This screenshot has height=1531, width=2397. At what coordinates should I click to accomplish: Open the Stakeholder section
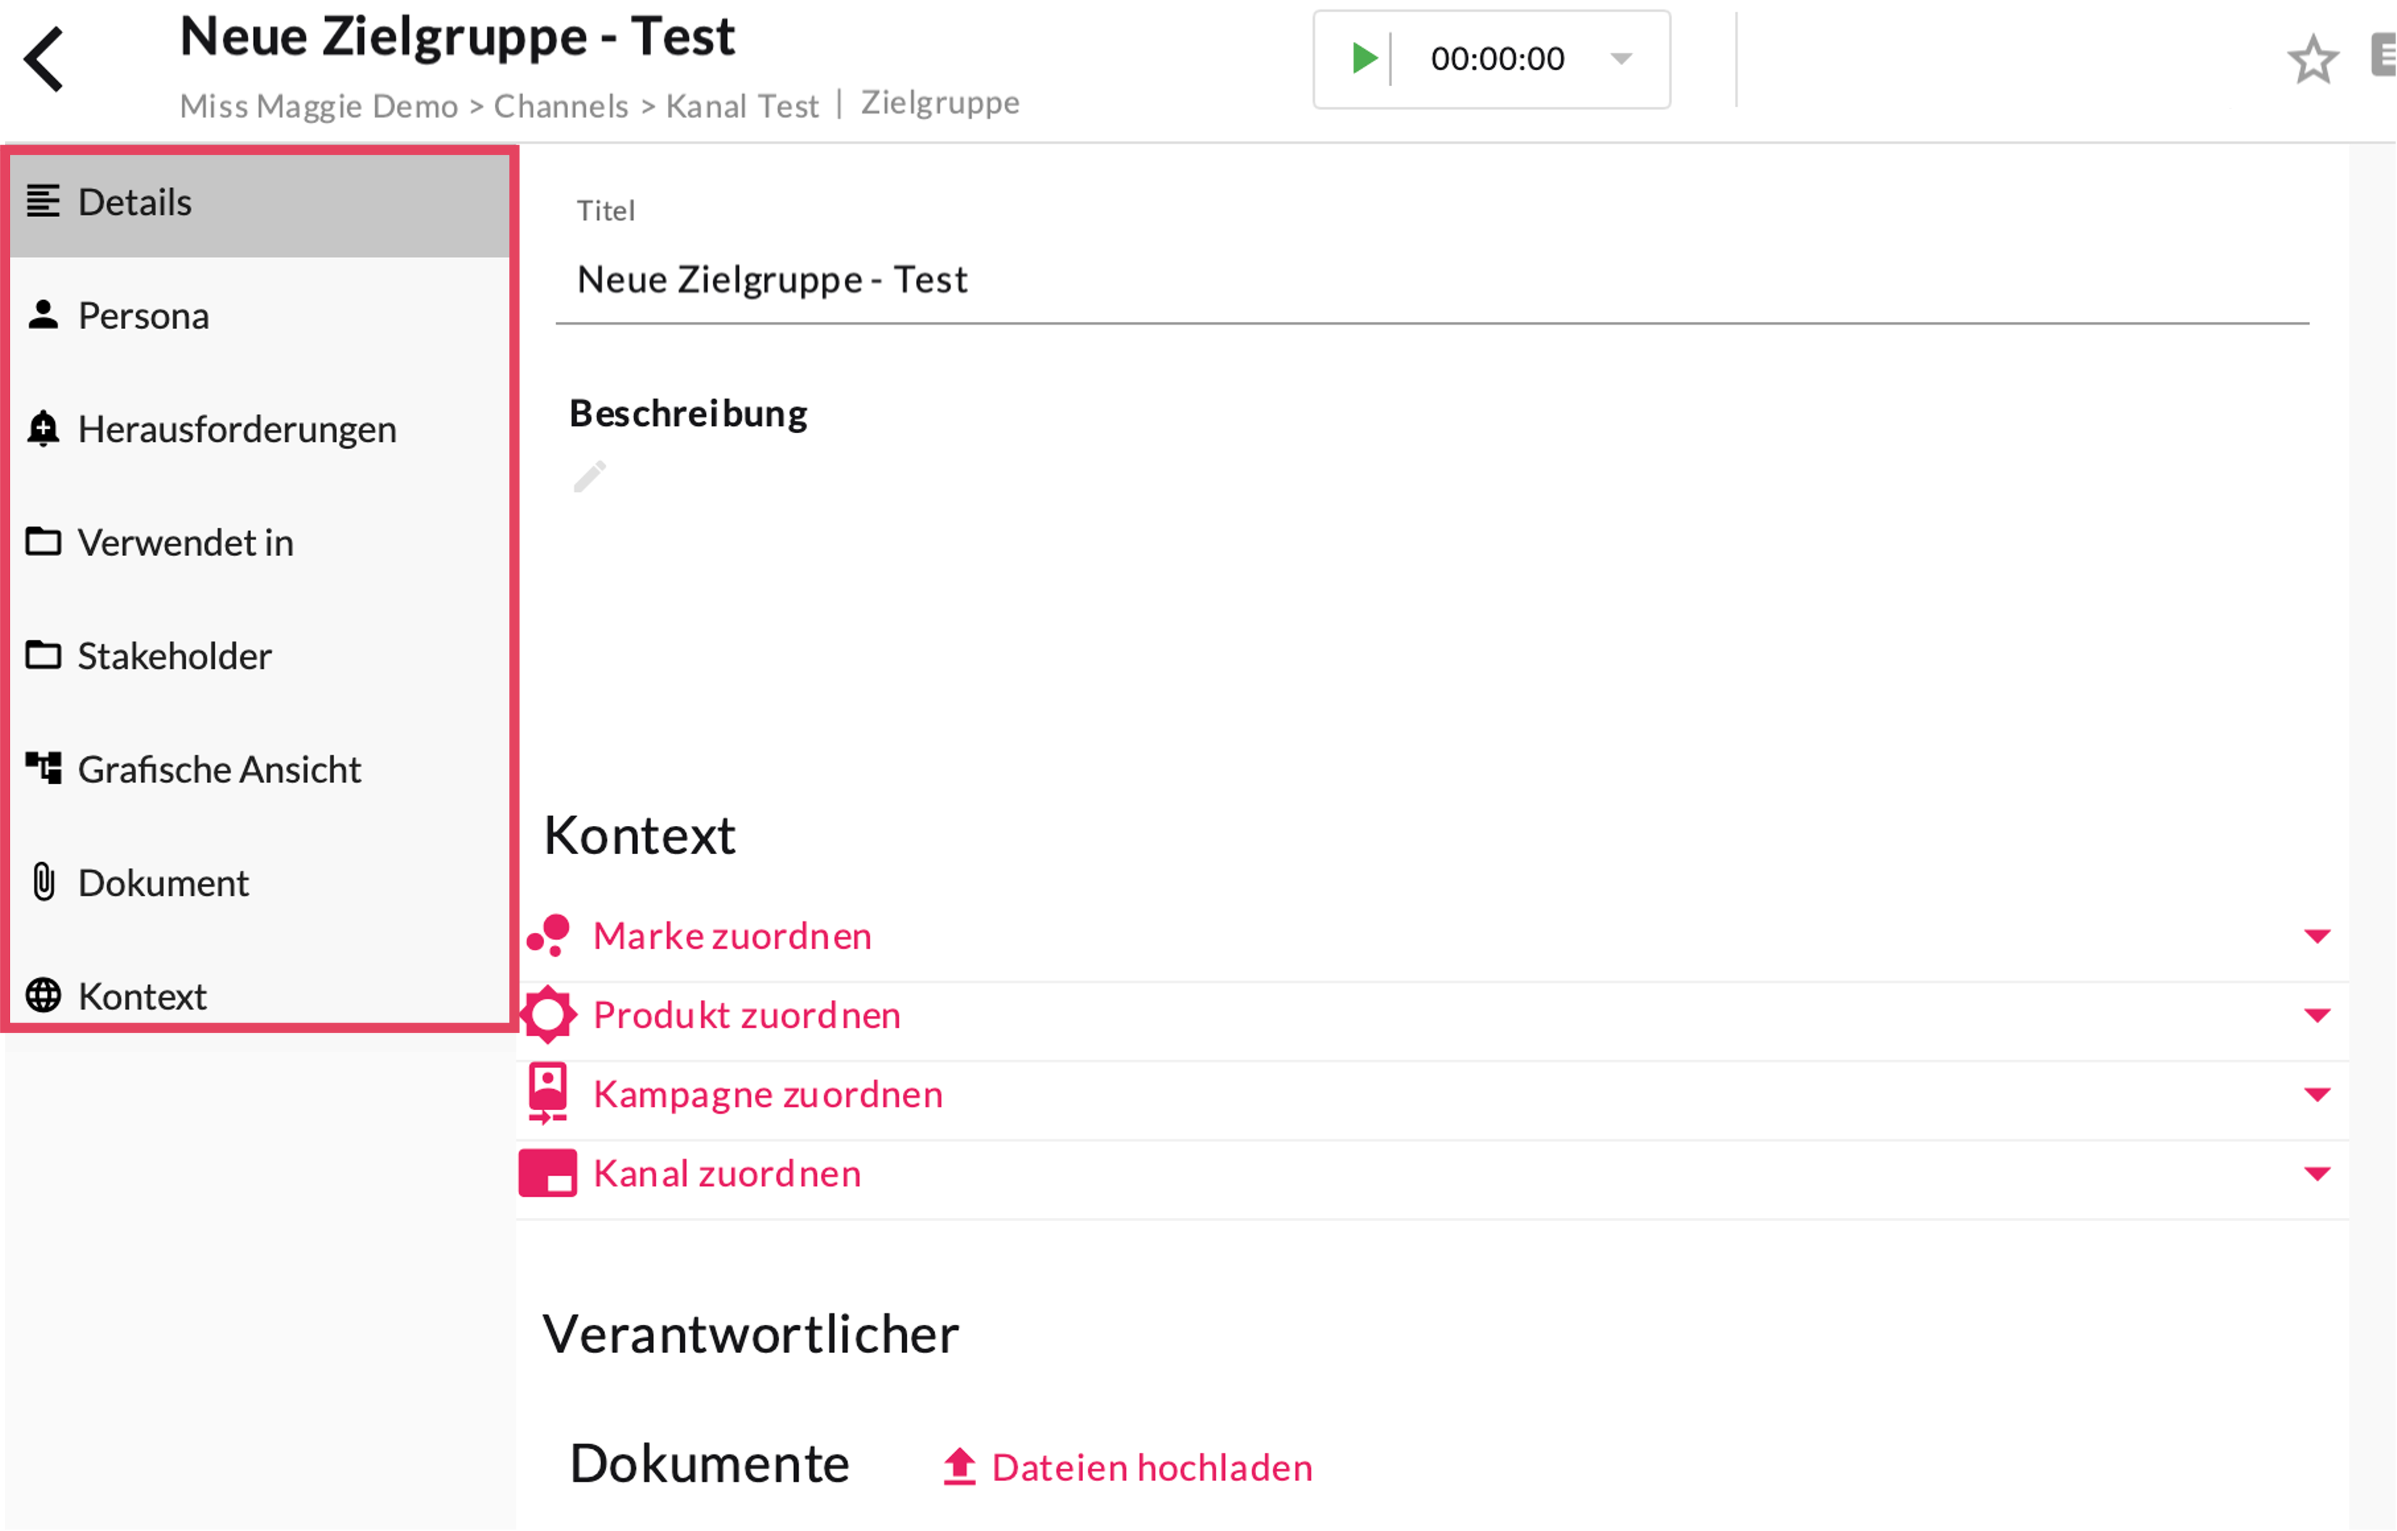(174, 655)
